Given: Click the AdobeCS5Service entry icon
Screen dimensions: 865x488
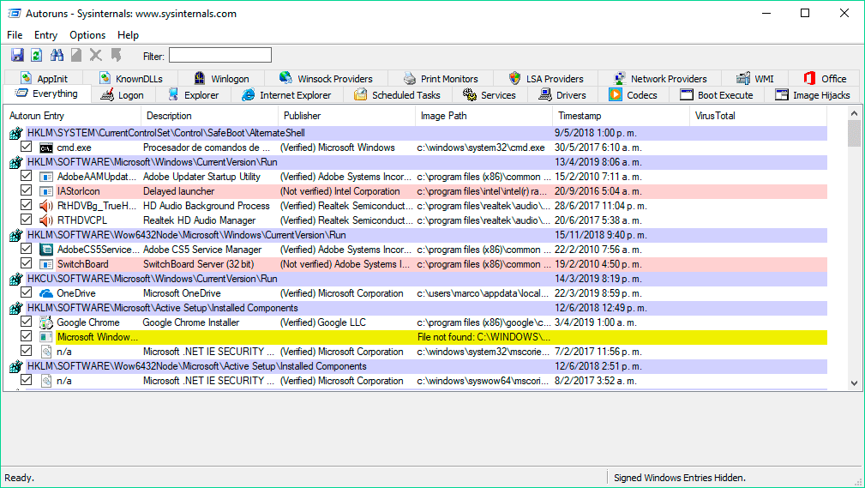Looking at the screenshot, I should coord(46,250).
